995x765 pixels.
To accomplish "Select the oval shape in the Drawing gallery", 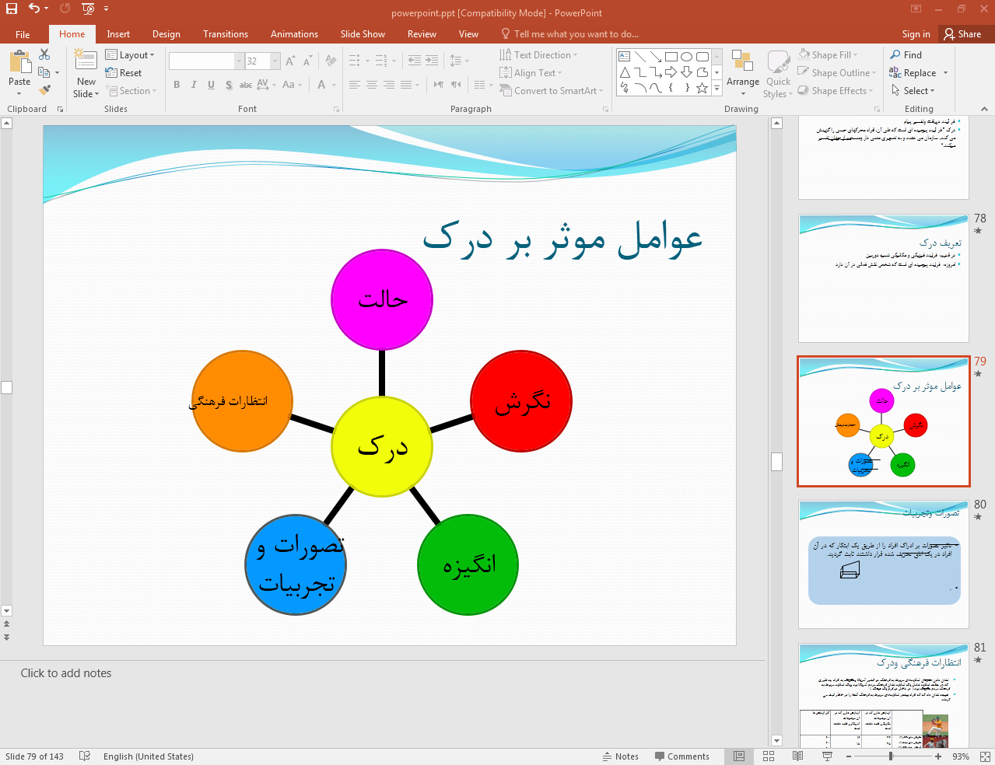I will click(x=686, y=55).
